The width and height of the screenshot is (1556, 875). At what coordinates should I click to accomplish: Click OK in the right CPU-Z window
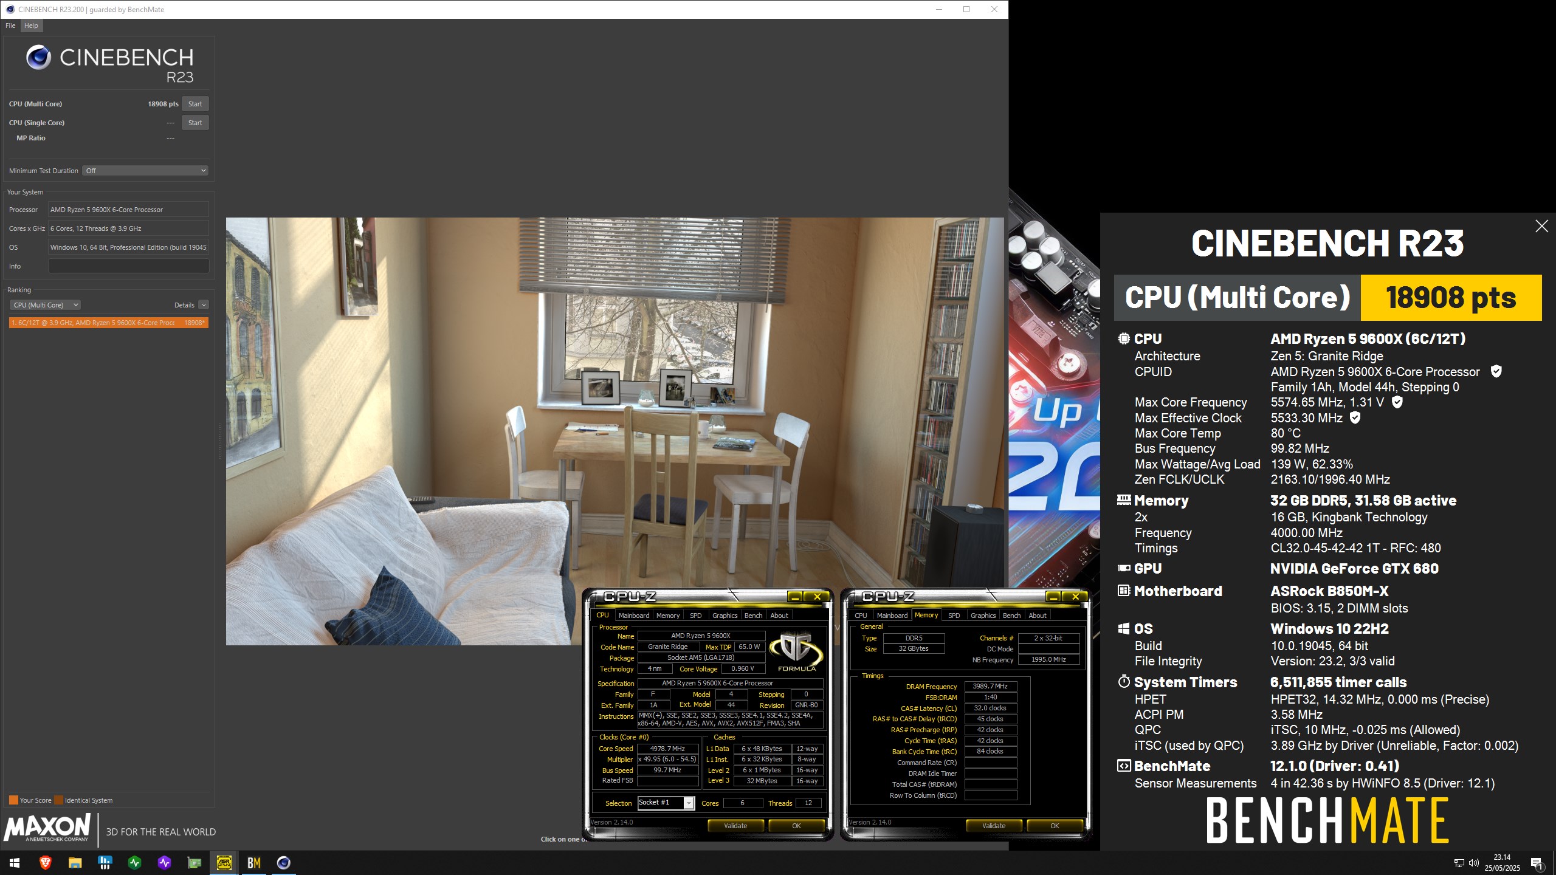[x=1055, y=826]
